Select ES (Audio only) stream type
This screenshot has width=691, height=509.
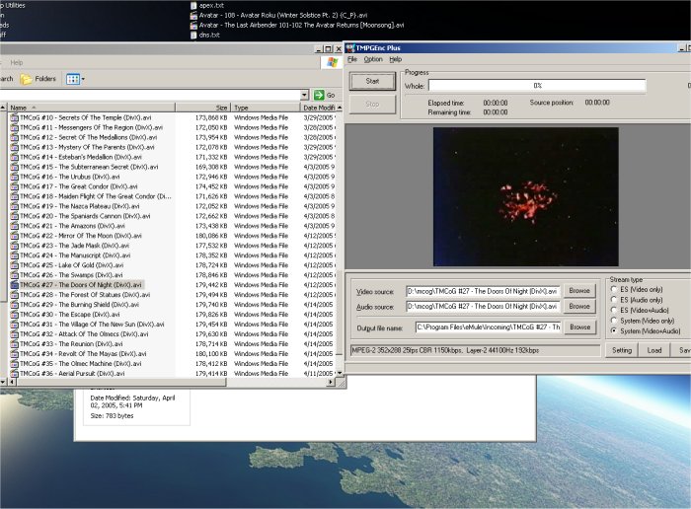[613, 300]
